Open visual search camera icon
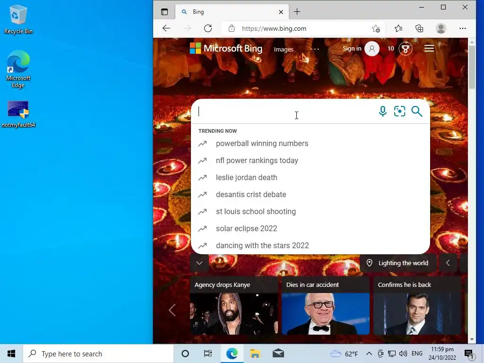This screenshot has height=363, width=484. coord(400,111)
